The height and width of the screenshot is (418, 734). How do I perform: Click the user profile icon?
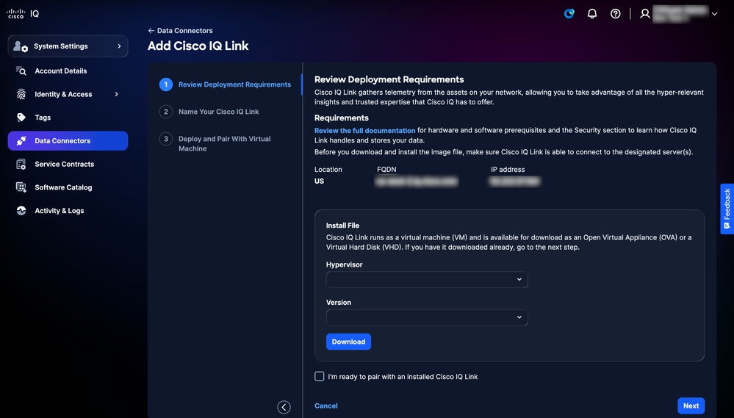pos(645,13)
